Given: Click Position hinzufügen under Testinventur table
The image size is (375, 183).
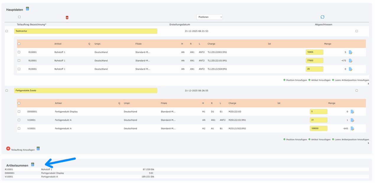Looking at the screenshot, I should point(295,80).
